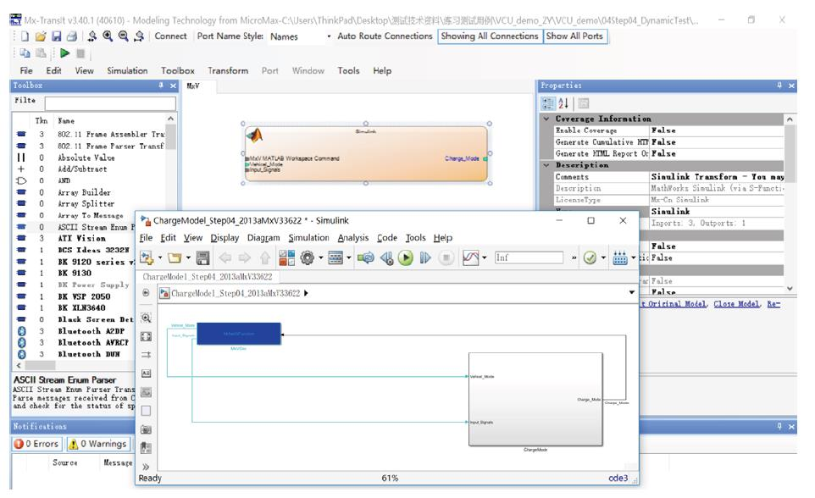Select ChargeModel_Step04 Simulink model tab
The width and height of the screenshot is (815, 498).
click(x=208, y=277)
